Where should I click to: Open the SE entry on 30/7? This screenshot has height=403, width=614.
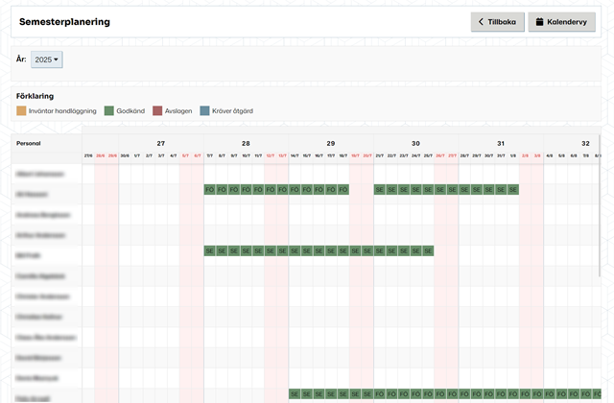coord(488,190)
